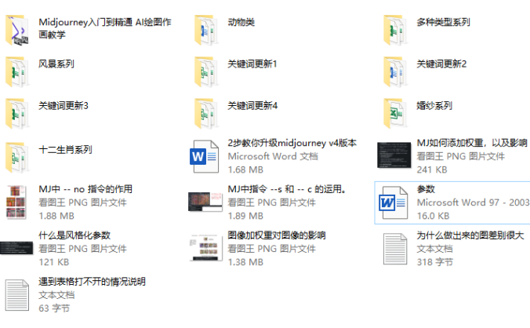Open the 关键词更新3 folder icon
Image resolution: width=530 pixels, height=328 pixels.
tap(17, 114)
